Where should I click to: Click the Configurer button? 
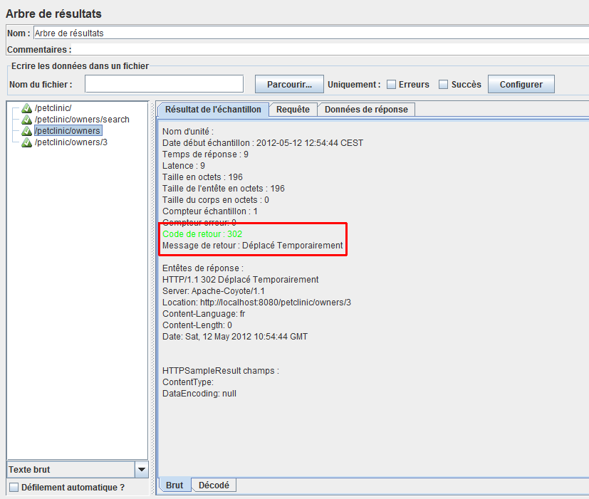(x=521, y=85)
